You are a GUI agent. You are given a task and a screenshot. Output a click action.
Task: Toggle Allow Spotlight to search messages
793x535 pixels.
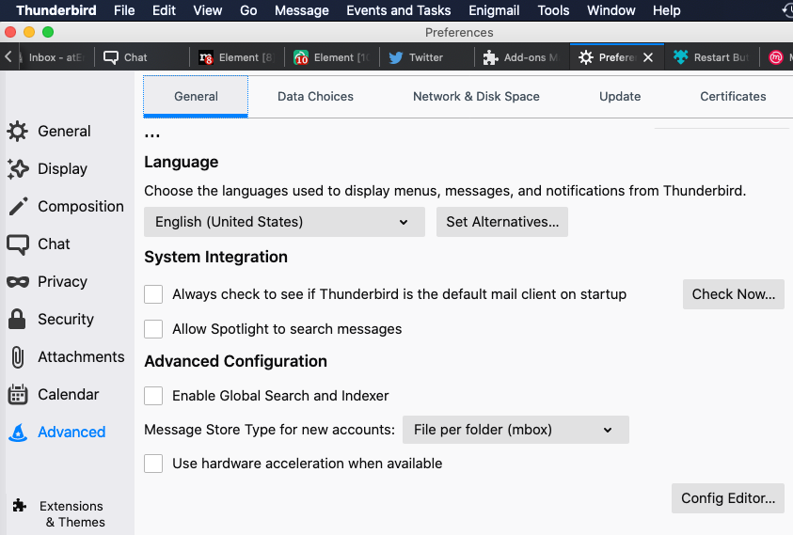click(153, 329)
